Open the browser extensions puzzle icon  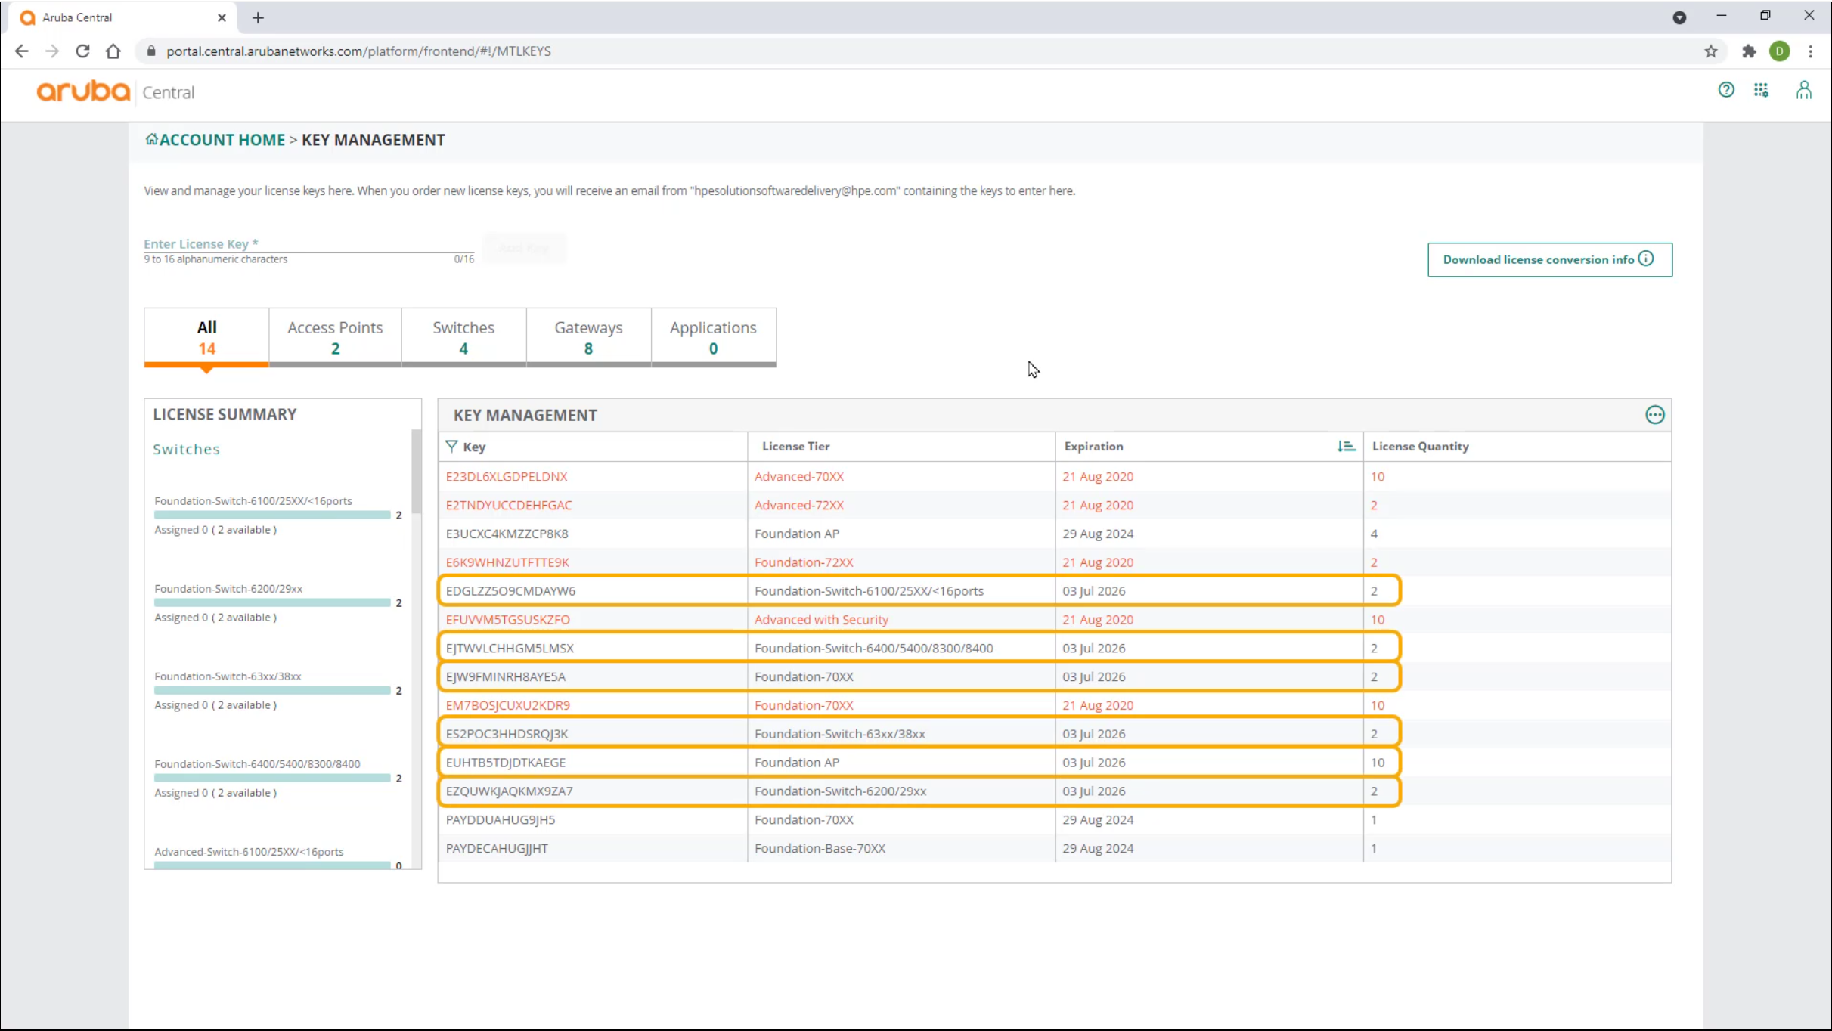coord(1749,51)
